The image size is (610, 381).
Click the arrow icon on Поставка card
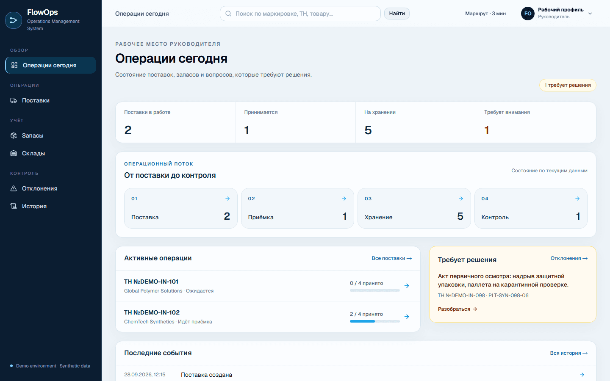pos(227,199)
